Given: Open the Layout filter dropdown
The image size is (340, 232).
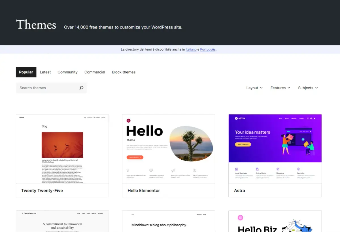Looking at the screenshot, I should click(x=254, y=88).
